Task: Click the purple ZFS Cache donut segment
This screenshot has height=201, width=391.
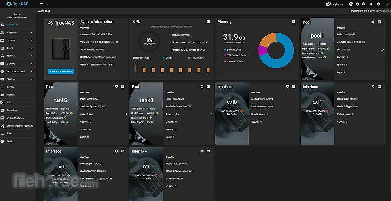Action: pyautogui.click(x=263, y=51)
